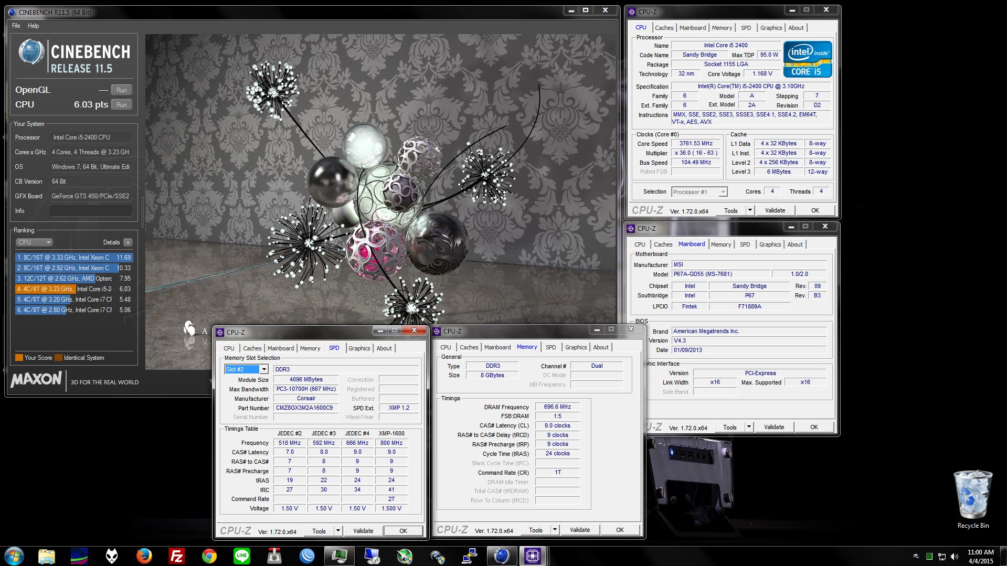
Task: Switch to the Task Manager taskbar button
Action: (340, 556)
